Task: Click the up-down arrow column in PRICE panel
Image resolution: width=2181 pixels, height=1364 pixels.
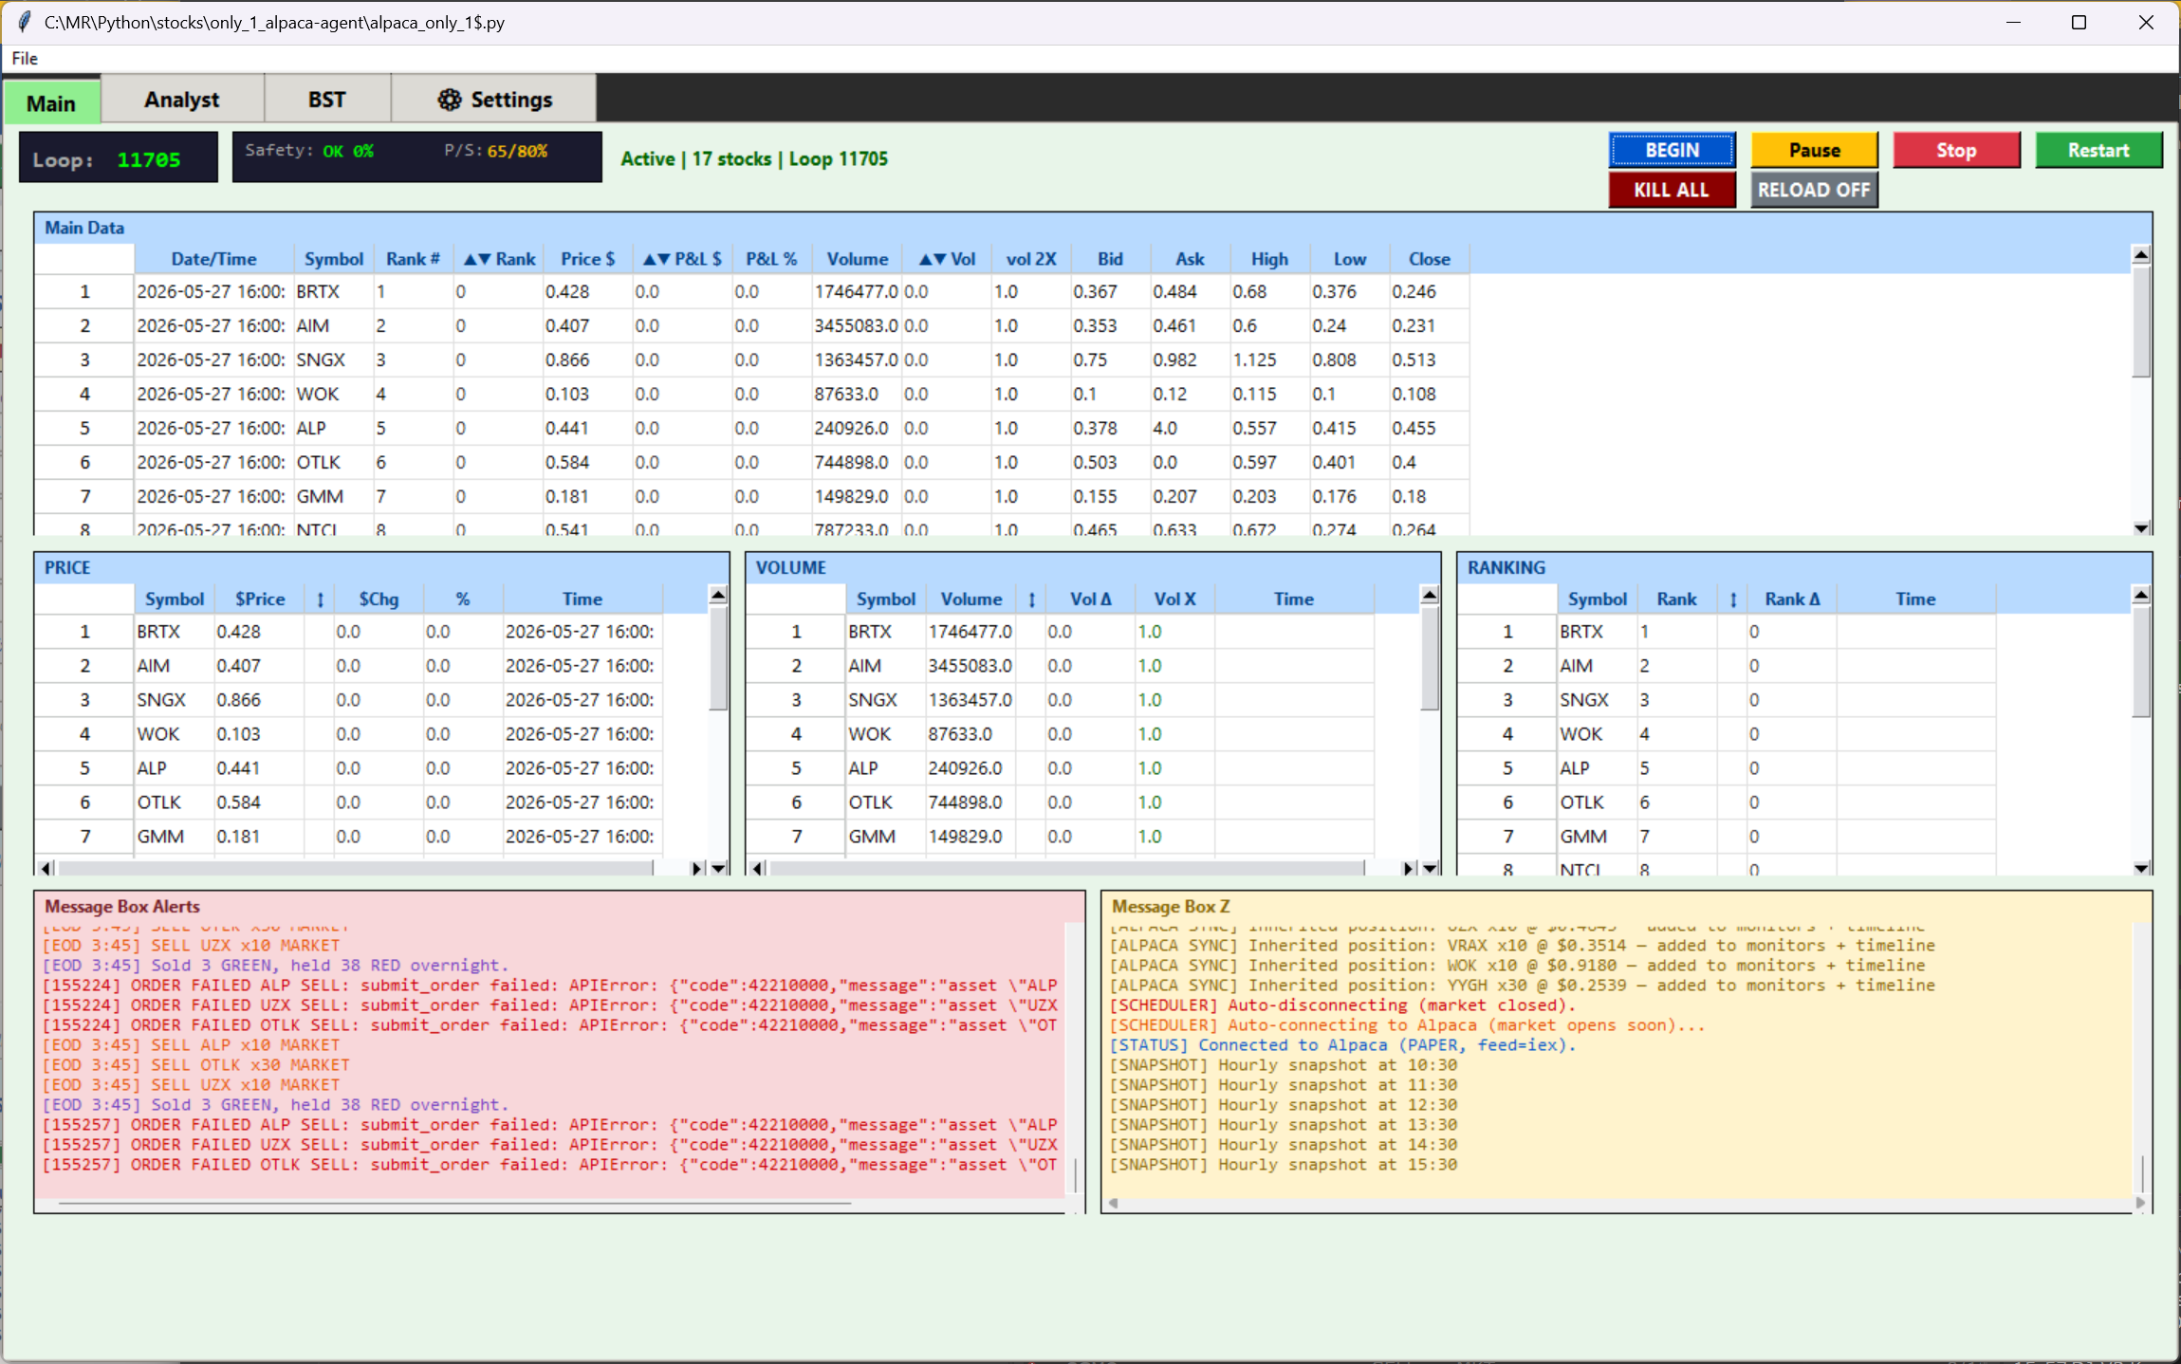Action: [x=320, y=599]
